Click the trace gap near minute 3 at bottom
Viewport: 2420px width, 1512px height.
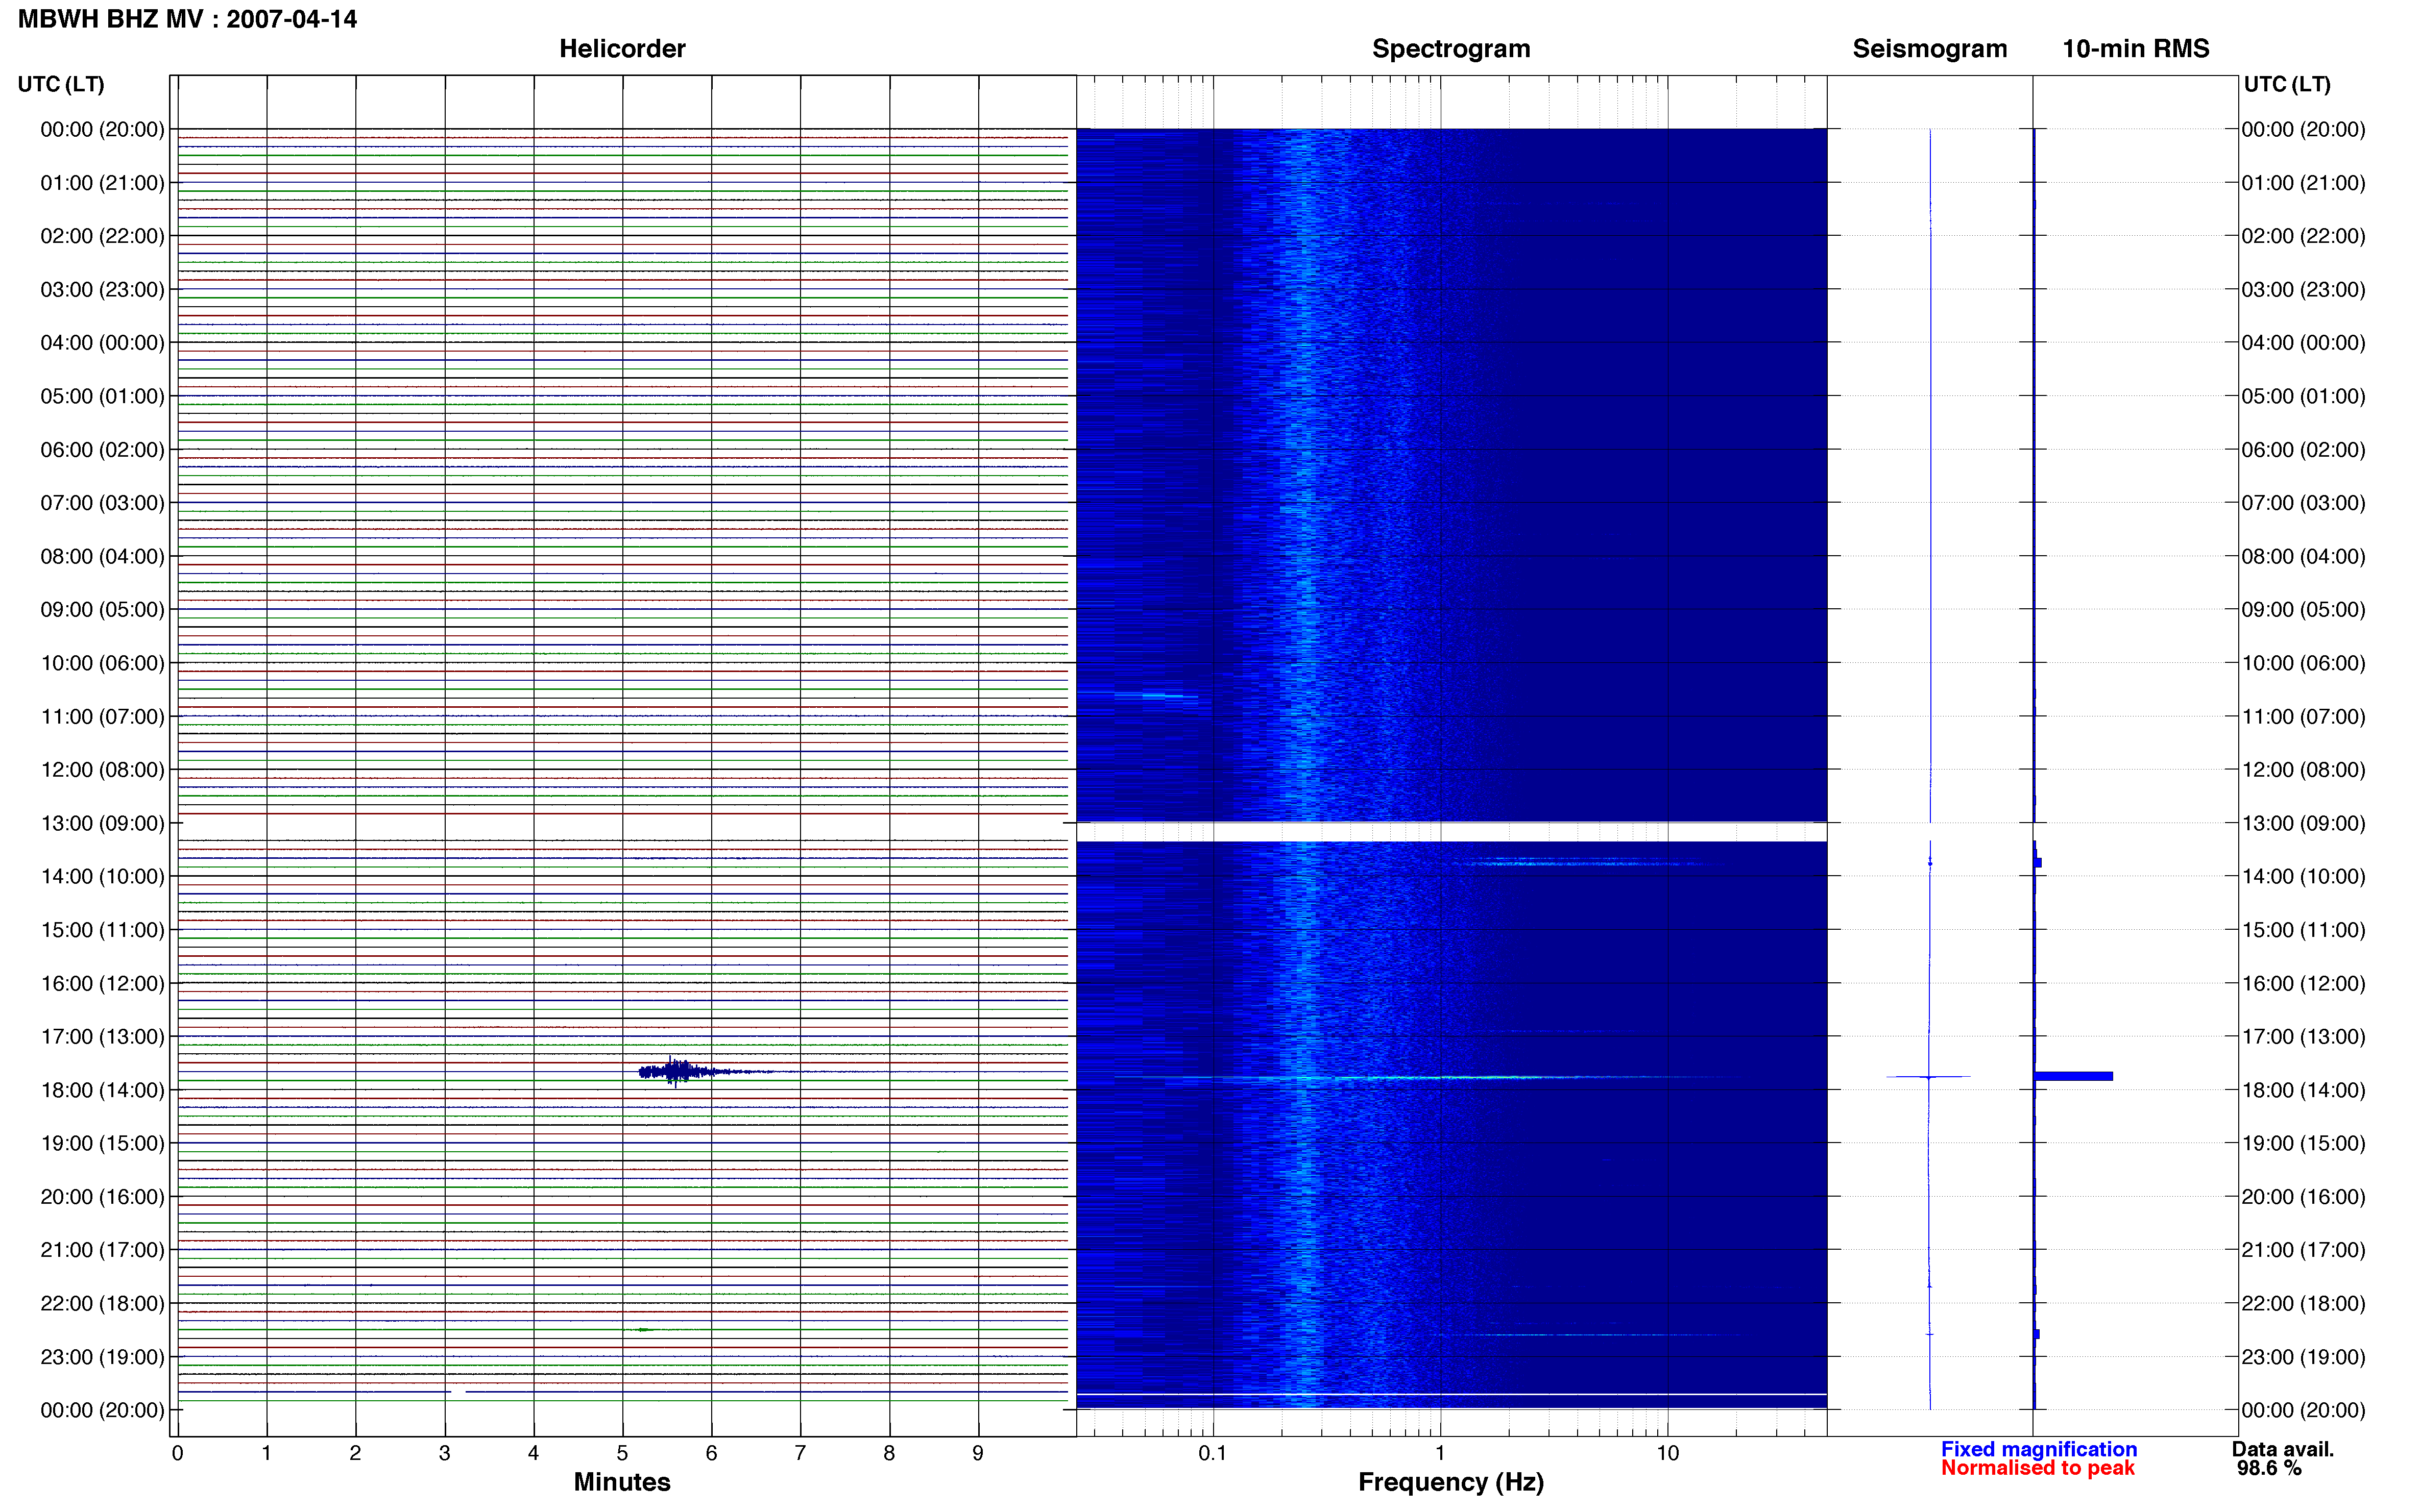458,1392
